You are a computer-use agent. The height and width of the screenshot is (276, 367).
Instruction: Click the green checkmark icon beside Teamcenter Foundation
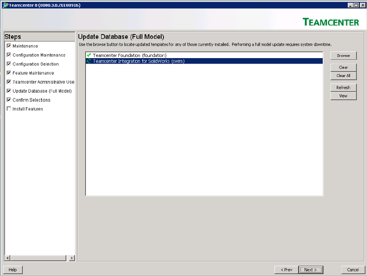[89, 55]
